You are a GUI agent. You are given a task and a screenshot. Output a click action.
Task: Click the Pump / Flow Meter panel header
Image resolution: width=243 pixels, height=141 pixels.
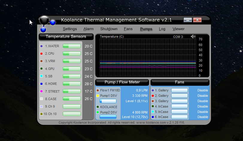point(122,82)
